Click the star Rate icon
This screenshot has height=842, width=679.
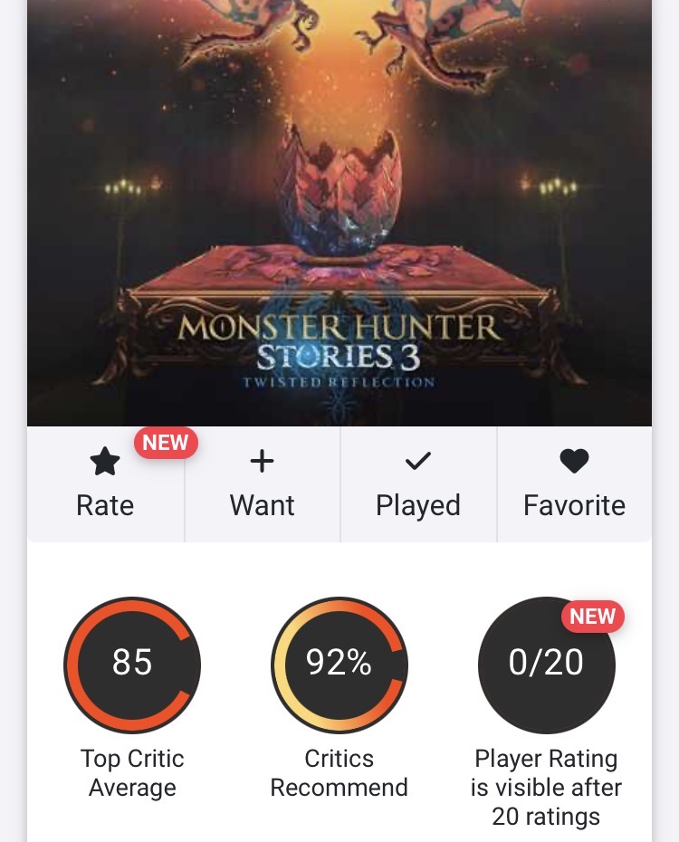[x=105, y=461]
